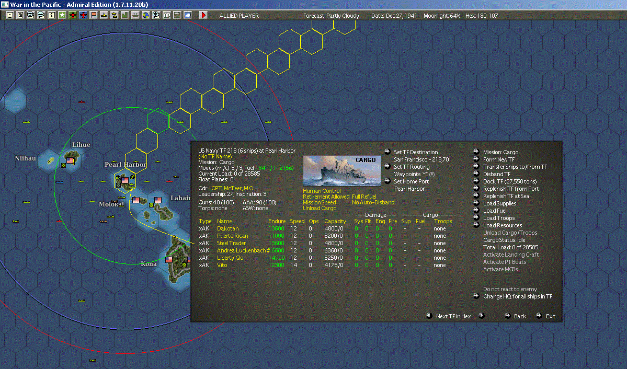Image resolution: width=627 pixels, height=369 pixels.
Task: Change mission via 'Mission: Cargo'
Action: (x=500, y=152)
